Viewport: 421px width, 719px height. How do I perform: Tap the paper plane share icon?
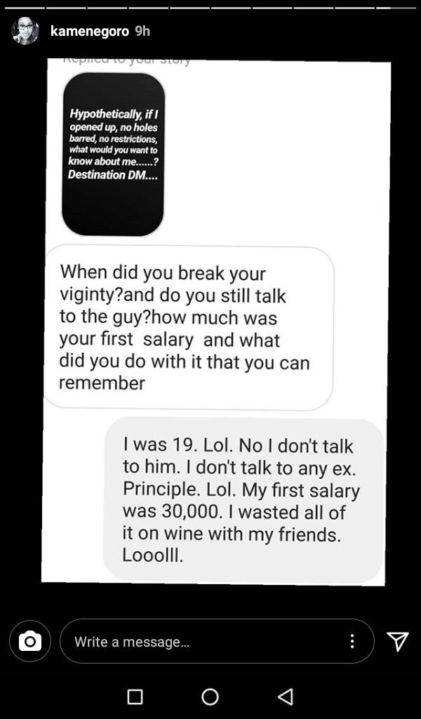[396, 640]
